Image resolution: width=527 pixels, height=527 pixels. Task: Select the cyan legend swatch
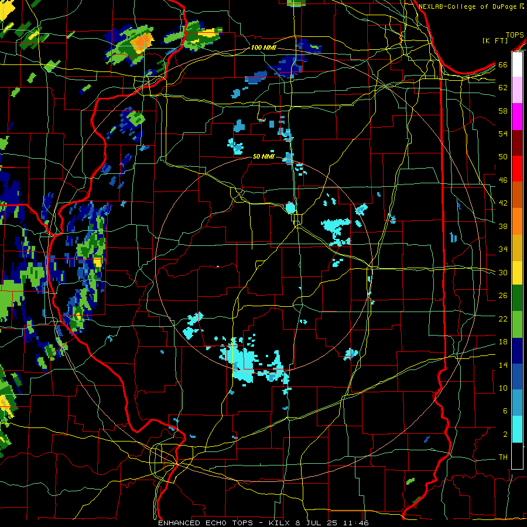[517, 429]
